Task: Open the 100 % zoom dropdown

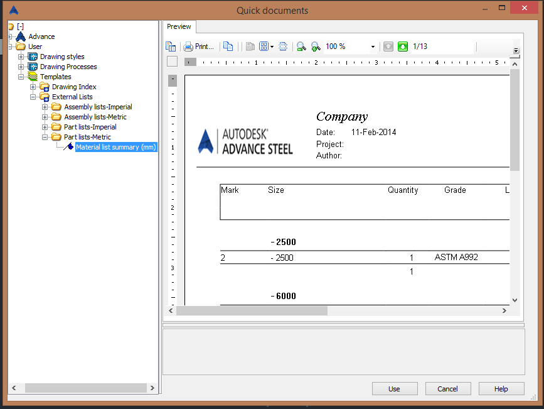Action: [373, 46]
